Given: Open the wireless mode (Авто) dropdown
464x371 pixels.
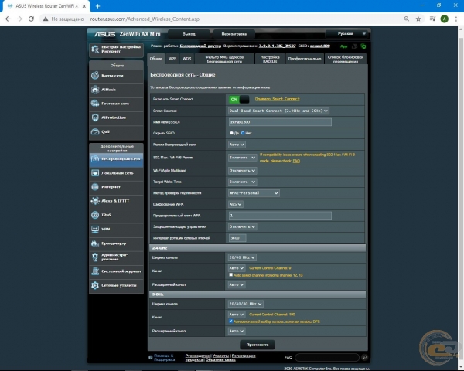Looking at the screenshot, I should click(237, 145).
